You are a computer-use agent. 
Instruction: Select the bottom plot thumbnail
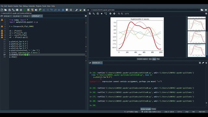197,50
